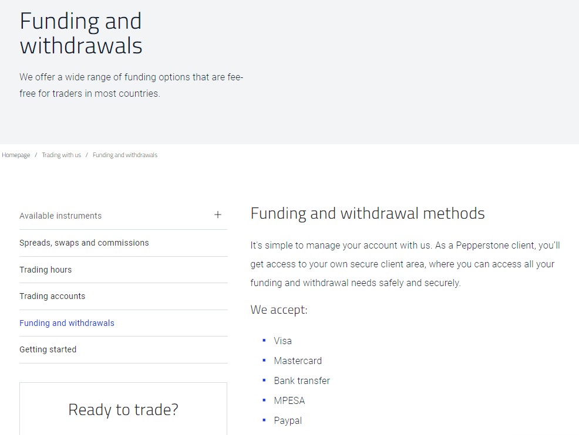Choose MPESA in the payment list
The image size is (579, 435).
(x=289, y=400)
